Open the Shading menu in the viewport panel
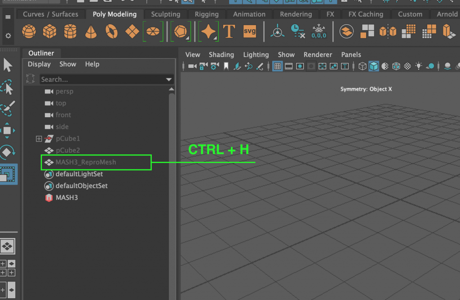Screen dimensions: 460x300 pyautogui.click(x=221, y=54)
